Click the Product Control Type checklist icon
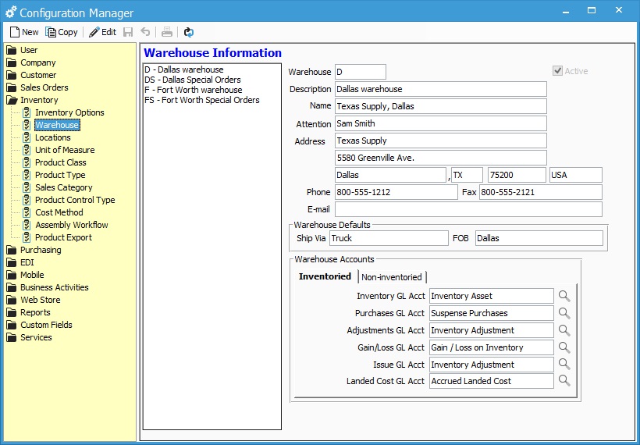This screenshot has height=445, width=640. click(x=27, y=200)
